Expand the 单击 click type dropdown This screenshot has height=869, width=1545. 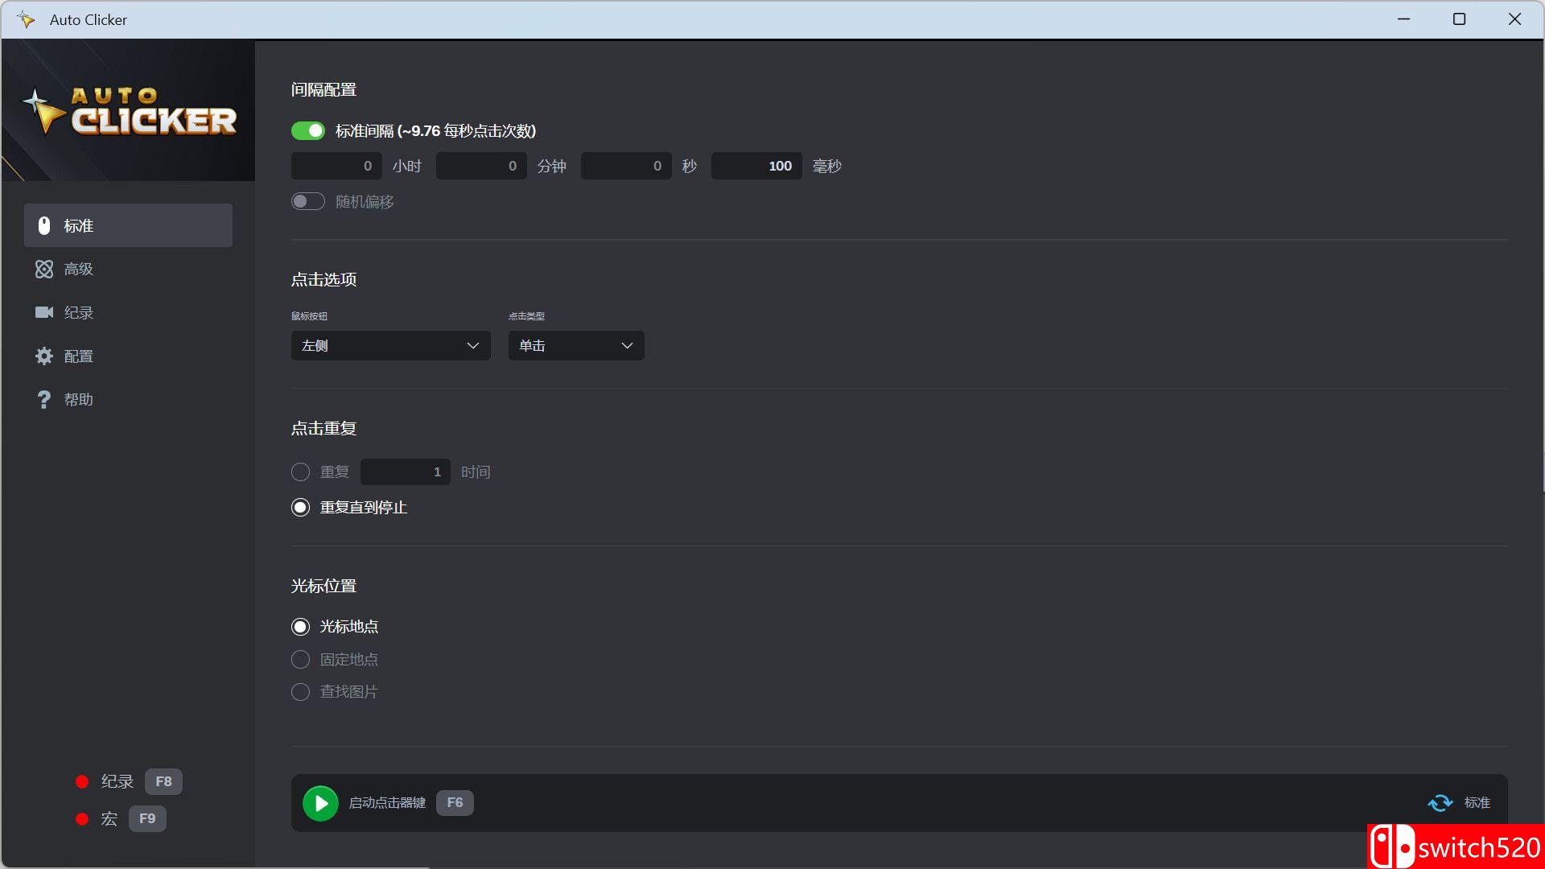click(x=575, y=346)
